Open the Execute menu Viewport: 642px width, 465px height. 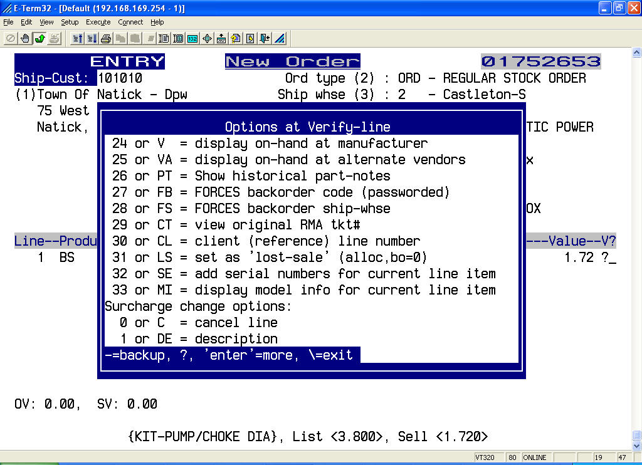click(98, 22)
